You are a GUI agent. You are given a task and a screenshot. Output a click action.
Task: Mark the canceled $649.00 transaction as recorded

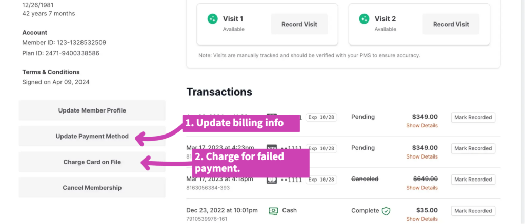[473, 180]
